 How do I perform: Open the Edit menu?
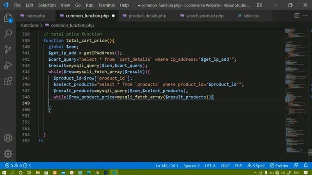coord(29,5)
